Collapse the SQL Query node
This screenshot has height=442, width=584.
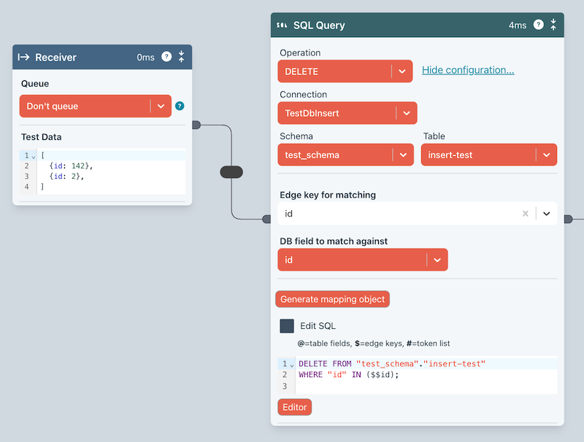[553, 25]
